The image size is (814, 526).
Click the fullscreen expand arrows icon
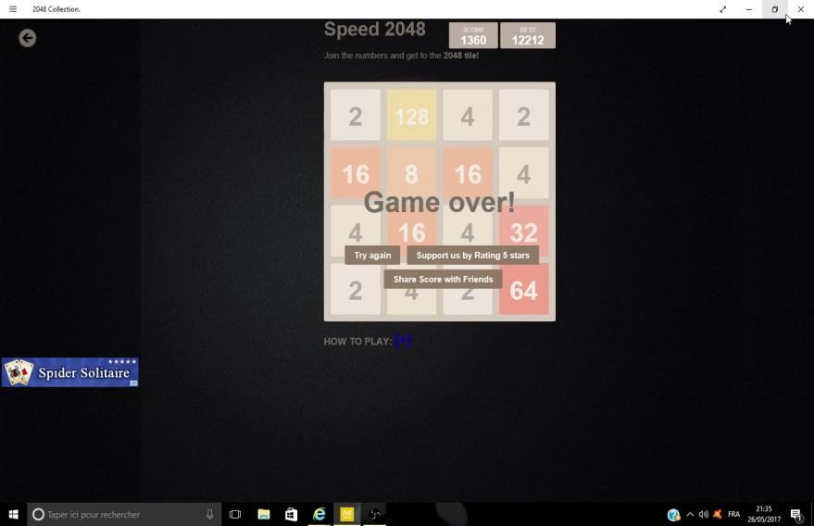722,9
